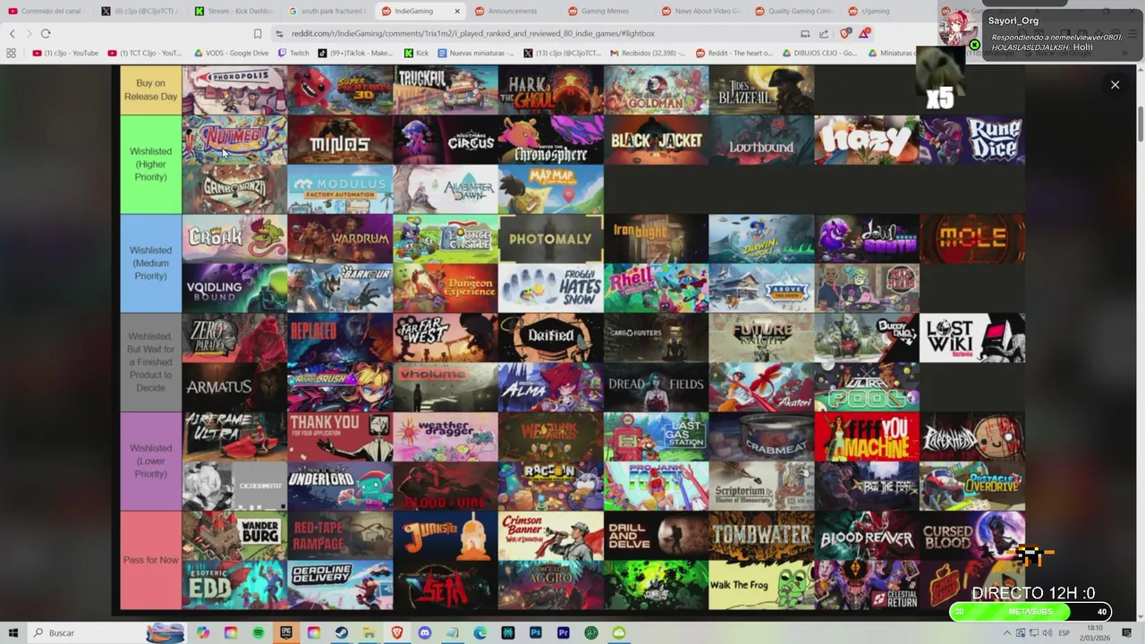
Task: Click the Deadline Delivery thumbnail
Action: 340,584
